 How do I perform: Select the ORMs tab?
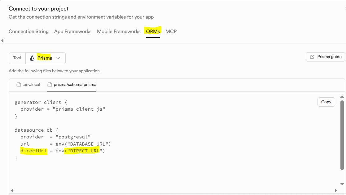153,32
